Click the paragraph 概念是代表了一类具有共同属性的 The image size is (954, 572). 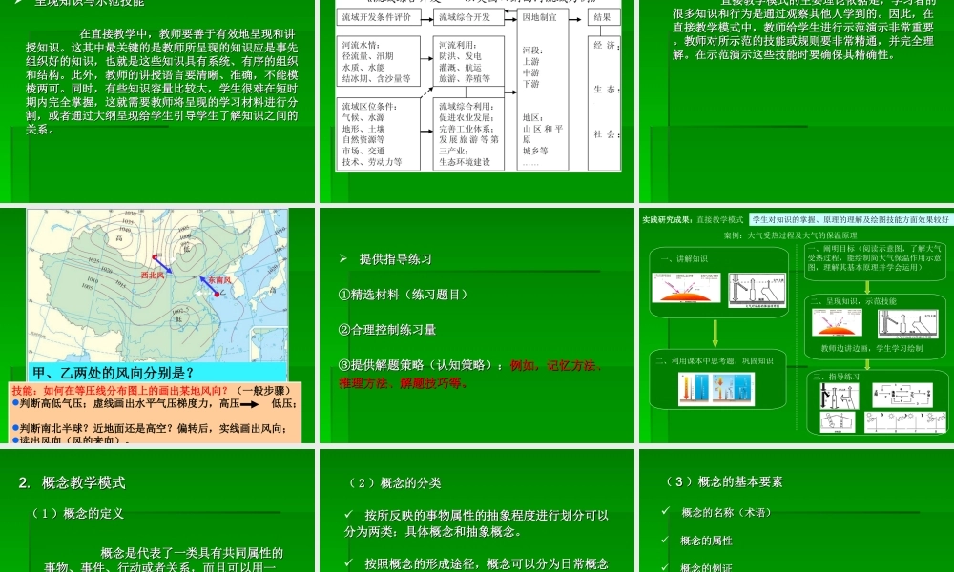tap(163, 560)
